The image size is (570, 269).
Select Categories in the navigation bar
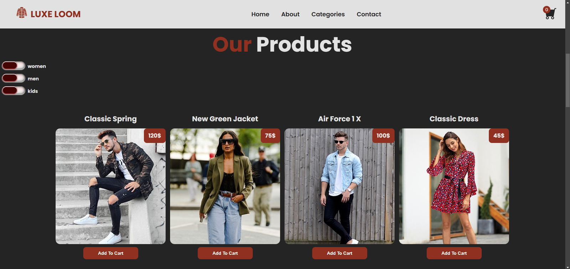(x=328, y=14)
